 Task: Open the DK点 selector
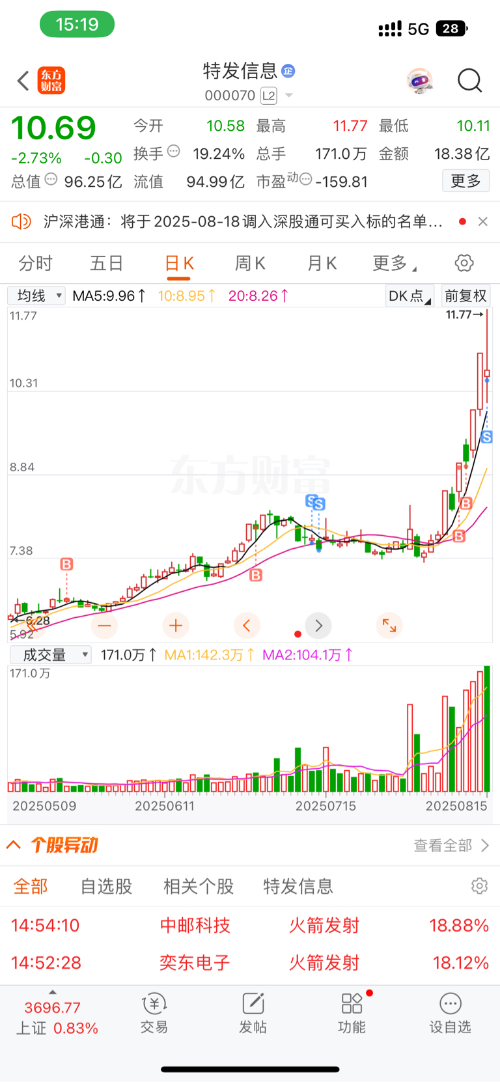(410, 296)
